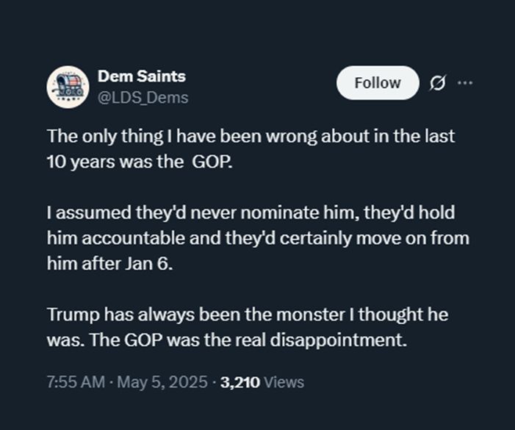Click the first paragraph about being wrong
Viewport: 515px width, 430px height.
[x=250, y=149]
